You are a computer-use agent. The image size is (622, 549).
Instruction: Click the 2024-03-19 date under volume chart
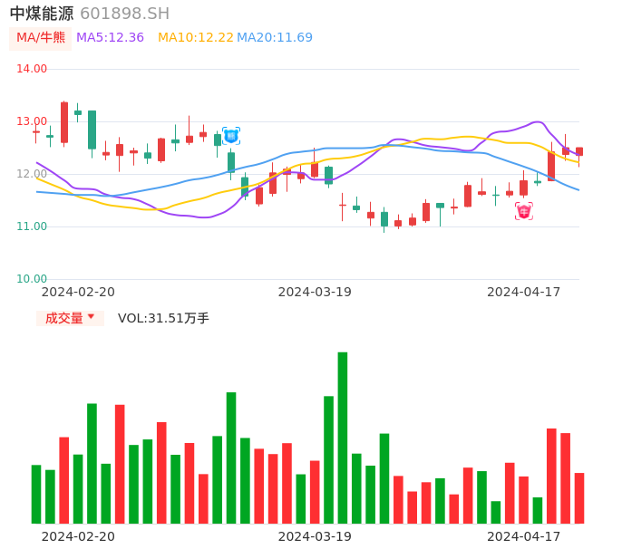tap(315, 536)
